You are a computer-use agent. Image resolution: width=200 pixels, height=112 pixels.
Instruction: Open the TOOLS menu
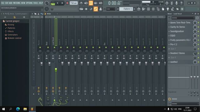coord(36,3)
